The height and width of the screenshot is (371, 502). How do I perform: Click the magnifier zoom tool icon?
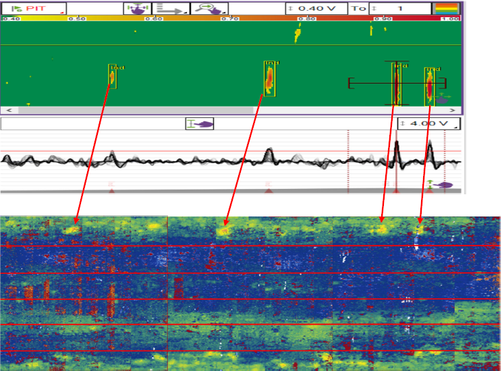coord(210,8)
